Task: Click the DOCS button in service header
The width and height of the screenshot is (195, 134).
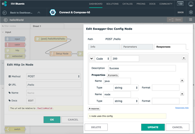Action: [180, 12]
